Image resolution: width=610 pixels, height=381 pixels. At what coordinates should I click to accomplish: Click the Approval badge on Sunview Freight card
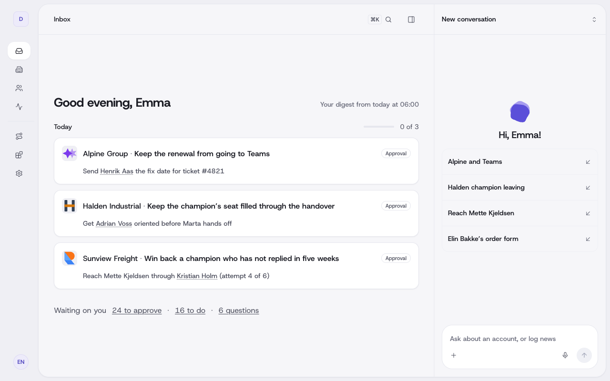[x=396, y=258]
